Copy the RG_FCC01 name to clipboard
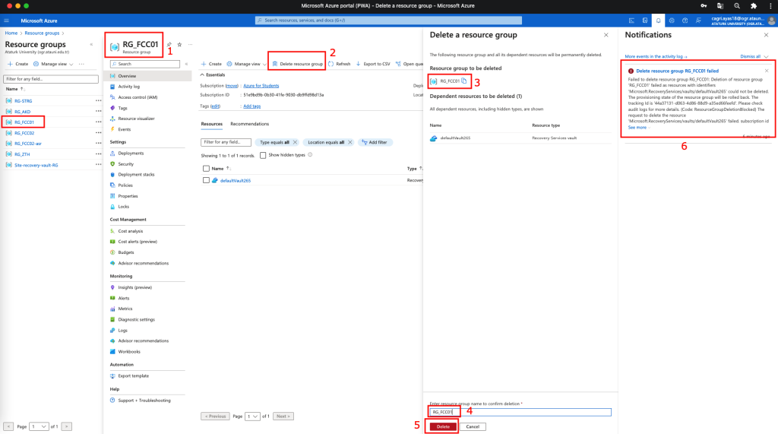 coord(464,81)
